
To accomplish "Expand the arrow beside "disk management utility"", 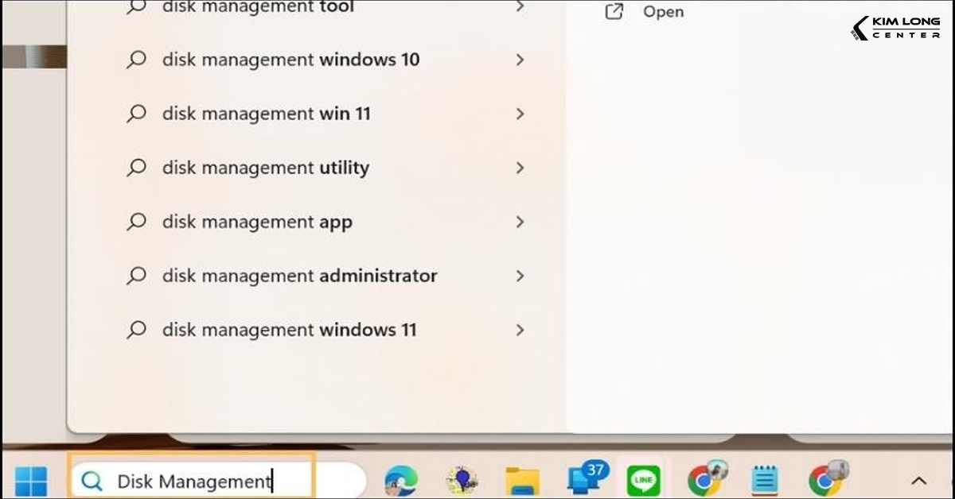I will [x=520, y=168].
